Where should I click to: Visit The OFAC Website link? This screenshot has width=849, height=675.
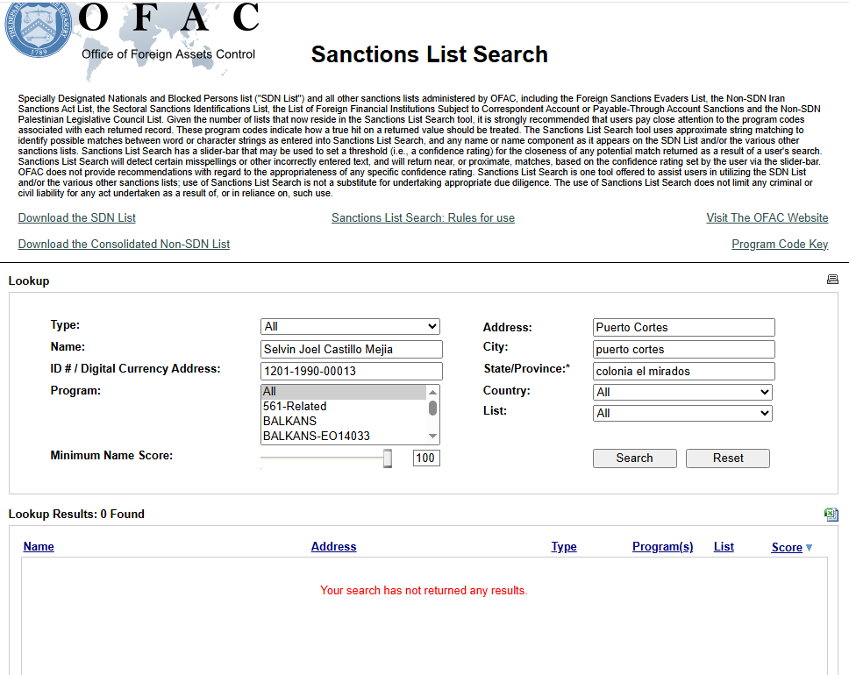pos(767,217)
